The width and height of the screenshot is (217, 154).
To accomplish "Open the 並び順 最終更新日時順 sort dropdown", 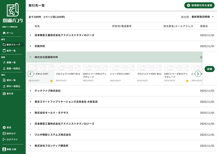I will pos(197,17).
